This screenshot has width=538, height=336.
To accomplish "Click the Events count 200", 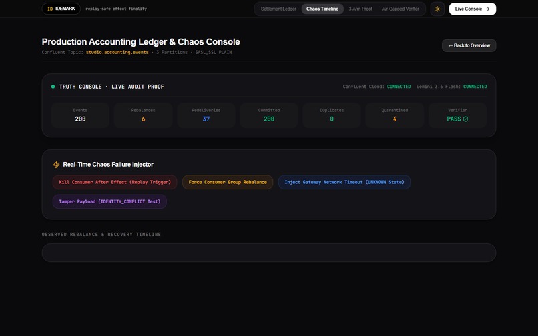I will (x=80, y=119).
